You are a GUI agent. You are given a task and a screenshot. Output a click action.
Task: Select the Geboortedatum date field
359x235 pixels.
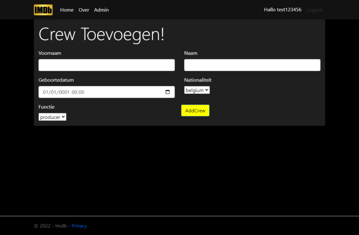(107, 92)
